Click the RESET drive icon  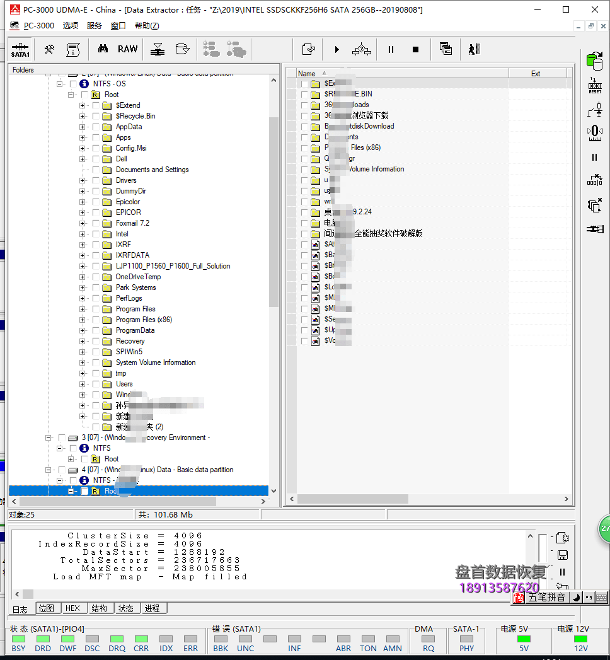pyautogui.click(x=595, y=86)
